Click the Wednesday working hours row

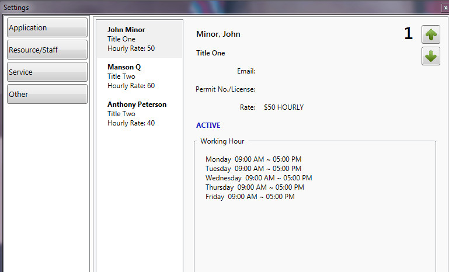click(259, 178)
